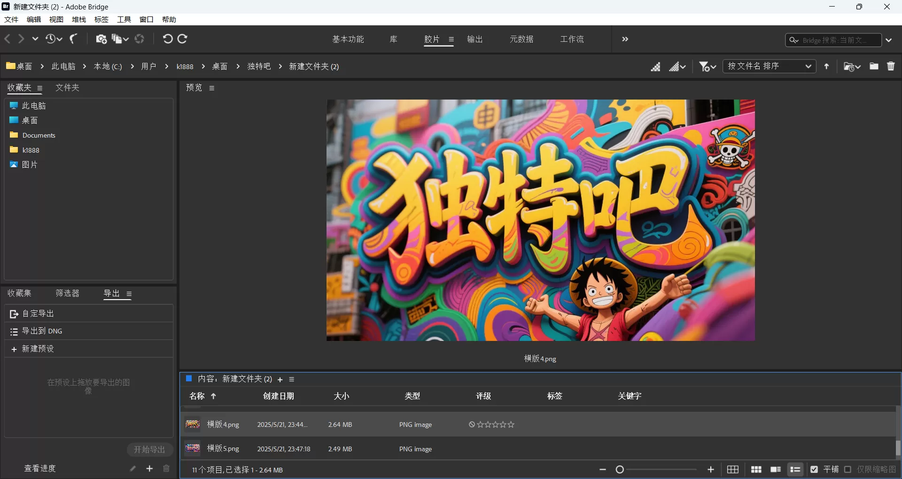Click the new folder icon on toolbar
902x479 pixels.
point(874,66)
